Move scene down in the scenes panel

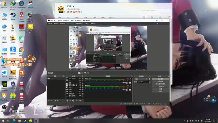[58, 101]
